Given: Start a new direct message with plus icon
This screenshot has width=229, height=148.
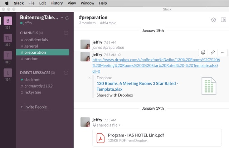Looking at the screenshot, I should pyautogui.click(x=66, y=73).
